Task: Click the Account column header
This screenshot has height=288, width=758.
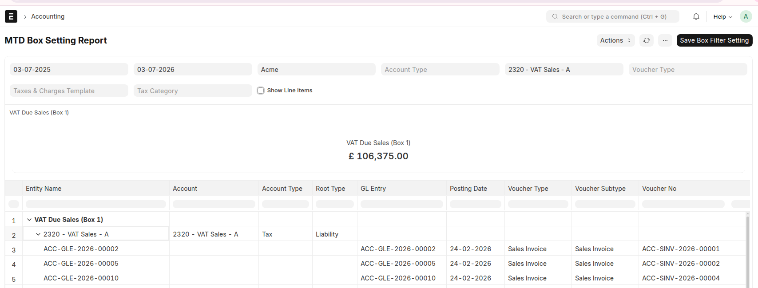Action: 214,189
